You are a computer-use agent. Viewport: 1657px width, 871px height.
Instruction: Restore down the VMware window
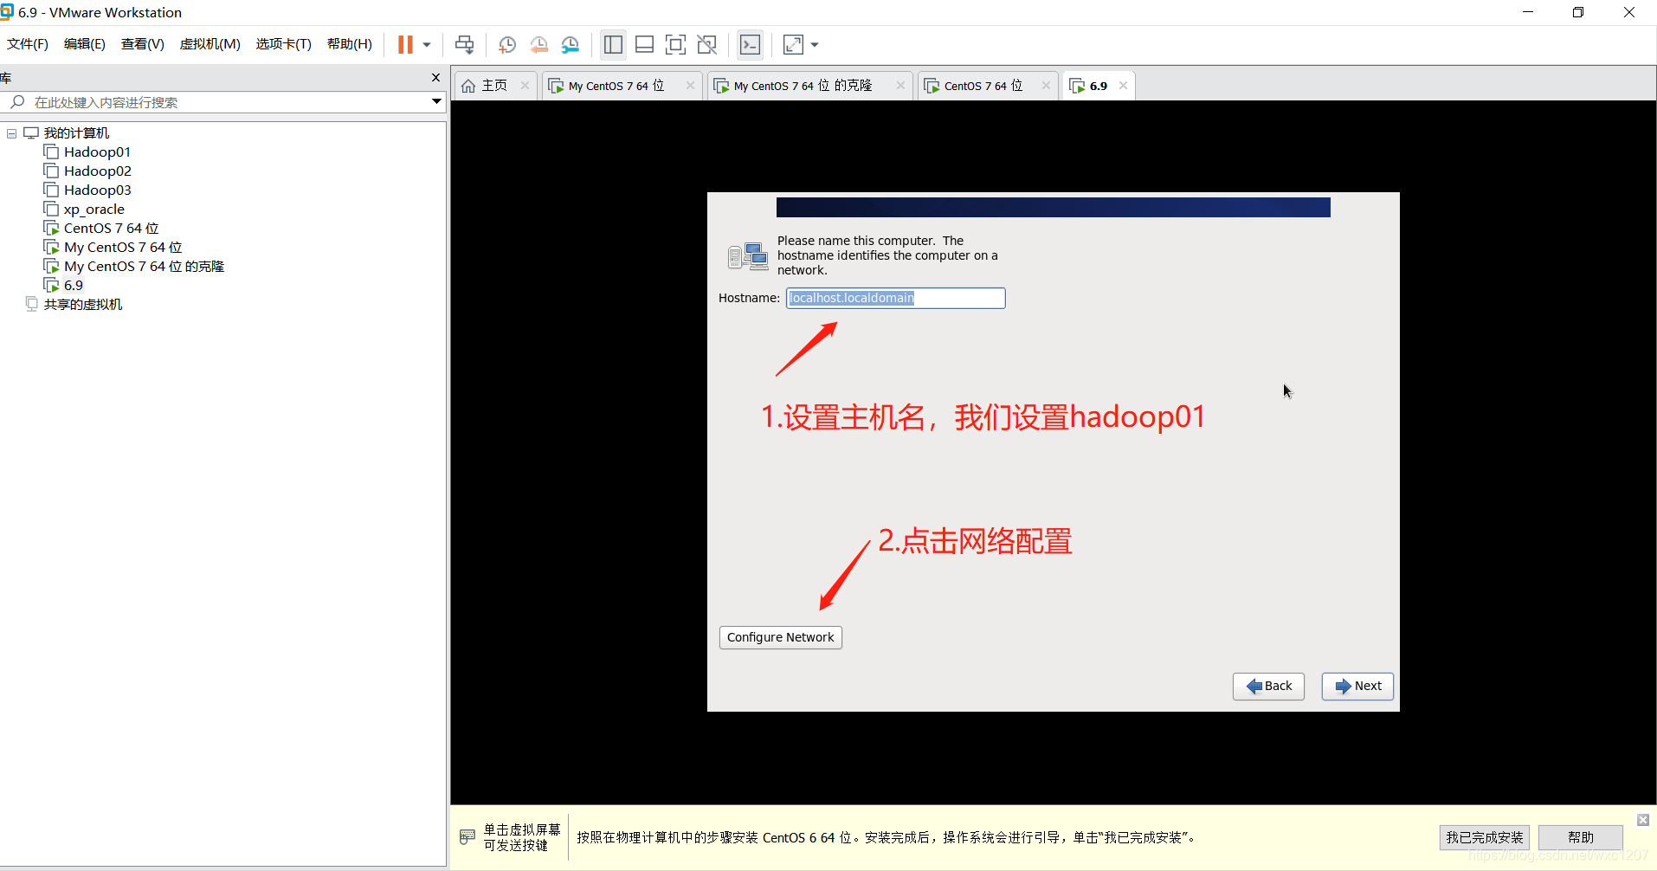(1578, 12)
